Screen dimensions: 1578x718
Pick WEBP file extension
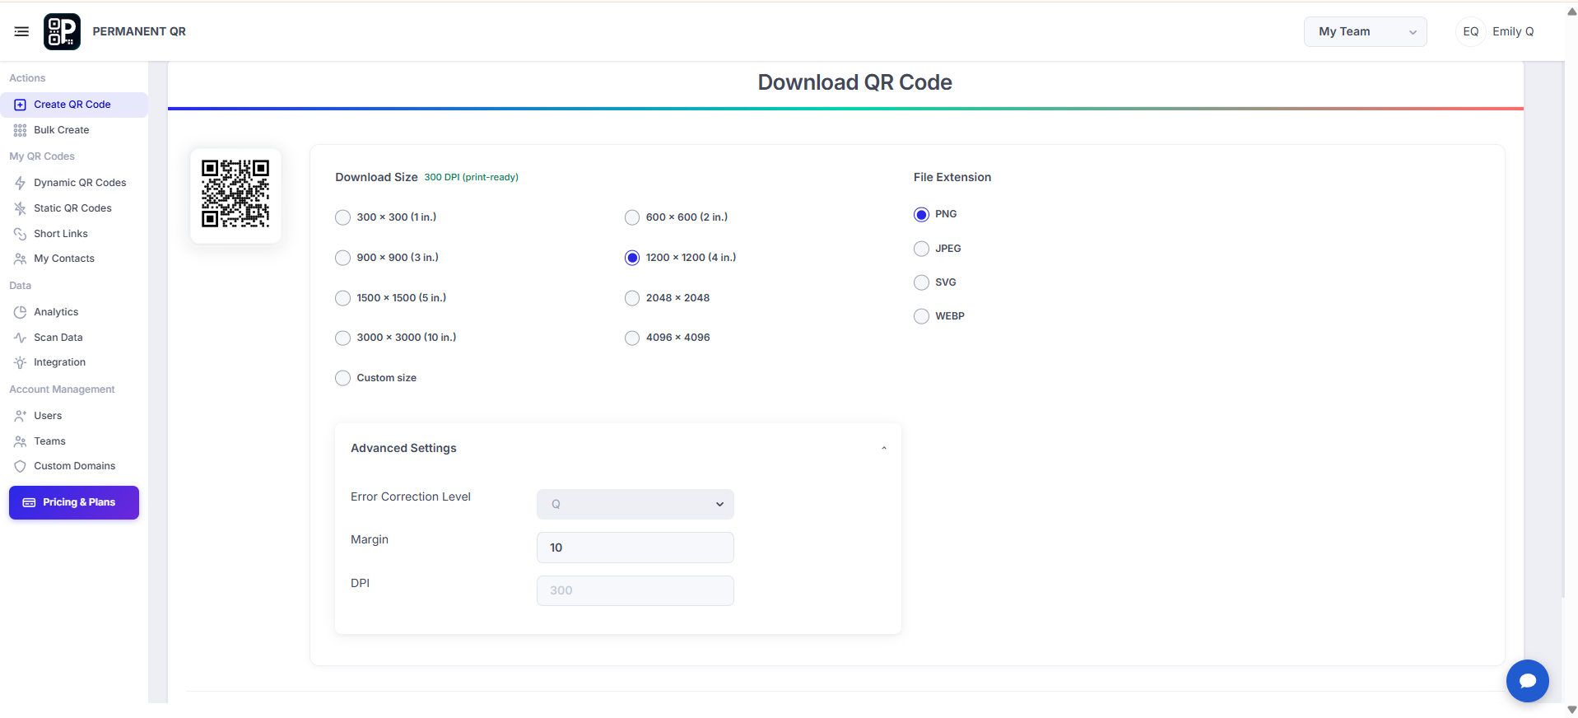(x=921, y=316)
